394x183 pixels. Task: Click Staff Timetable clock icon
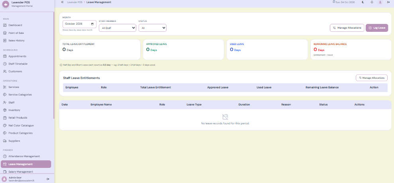tap(4, 64)
